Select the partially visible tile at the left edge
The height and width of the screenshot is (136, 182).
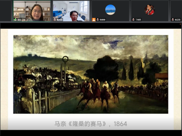(x=6, y=11)
